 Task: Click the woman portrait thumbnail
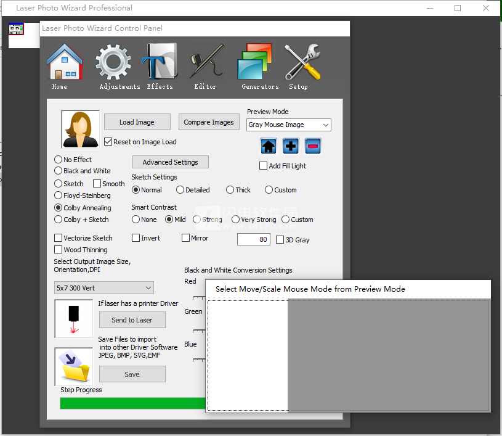[80, 130]
